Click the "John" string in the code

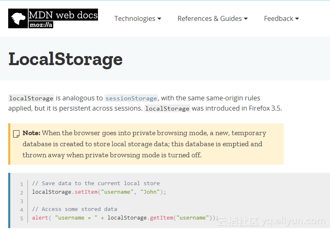pos(150,192)
